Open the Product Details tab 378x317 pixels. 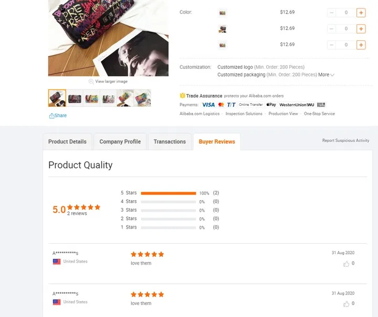(x=67, y=141)
